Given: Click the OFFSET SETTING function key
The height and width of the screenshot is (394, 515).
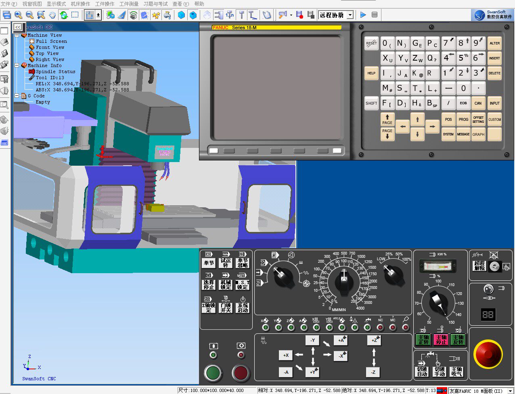Looking at the screenshot, I should point(478,120).
